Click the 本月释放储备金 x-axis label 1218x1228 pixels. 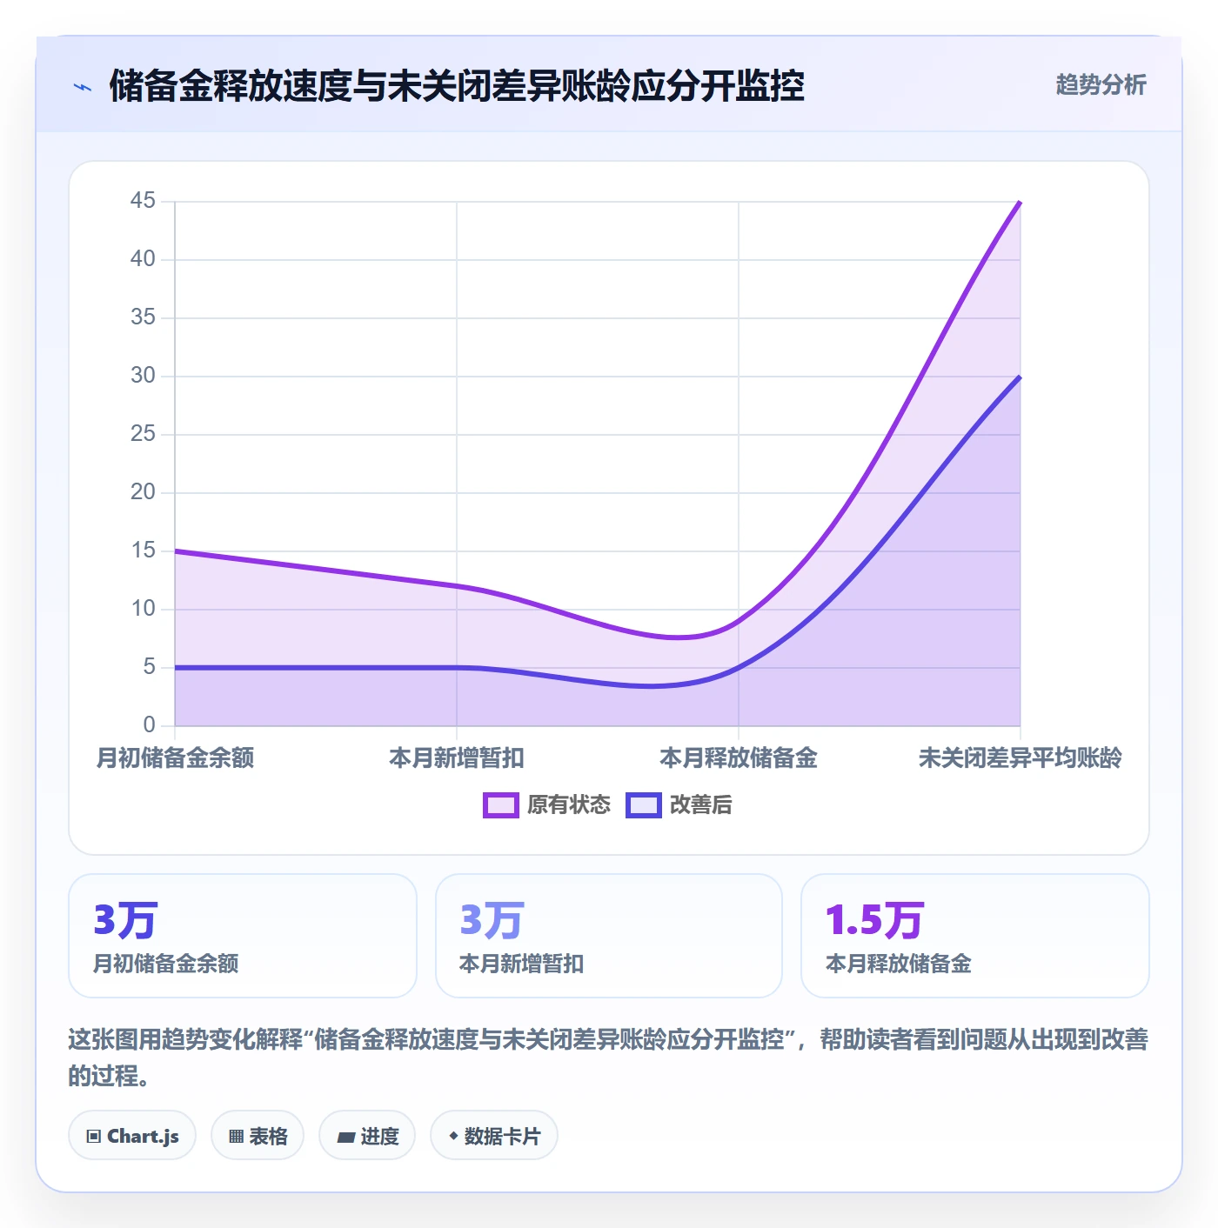[x=739, y=757]
